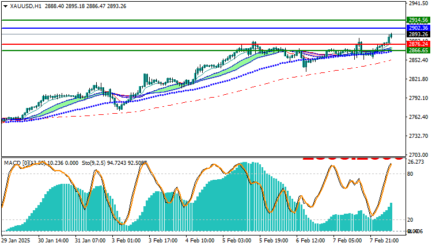432x247 pixels.
Task: Click the 7 Feb 05:00 time label
Action: click(347, 241)
